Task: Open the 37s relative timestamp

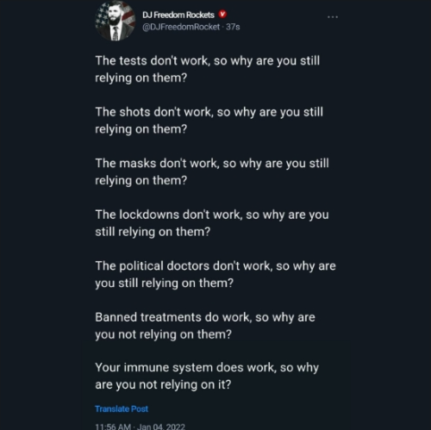Action: (x=233, y=27)
